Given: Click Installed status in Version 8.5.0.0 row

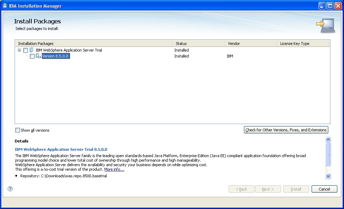Looking at the screenshot, I should (182, 56).
